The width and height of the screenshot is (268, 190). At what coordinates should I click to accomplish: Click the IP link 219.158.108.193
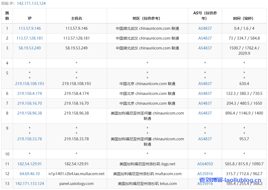29,83
